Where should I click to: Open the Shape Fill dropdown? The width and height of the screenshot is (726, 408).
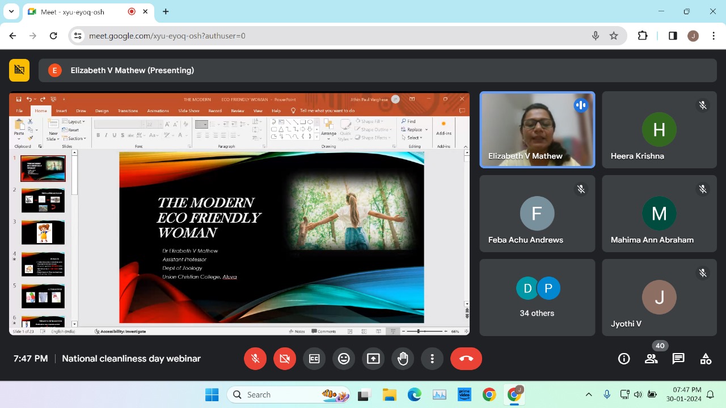click(x=369, y=121)
